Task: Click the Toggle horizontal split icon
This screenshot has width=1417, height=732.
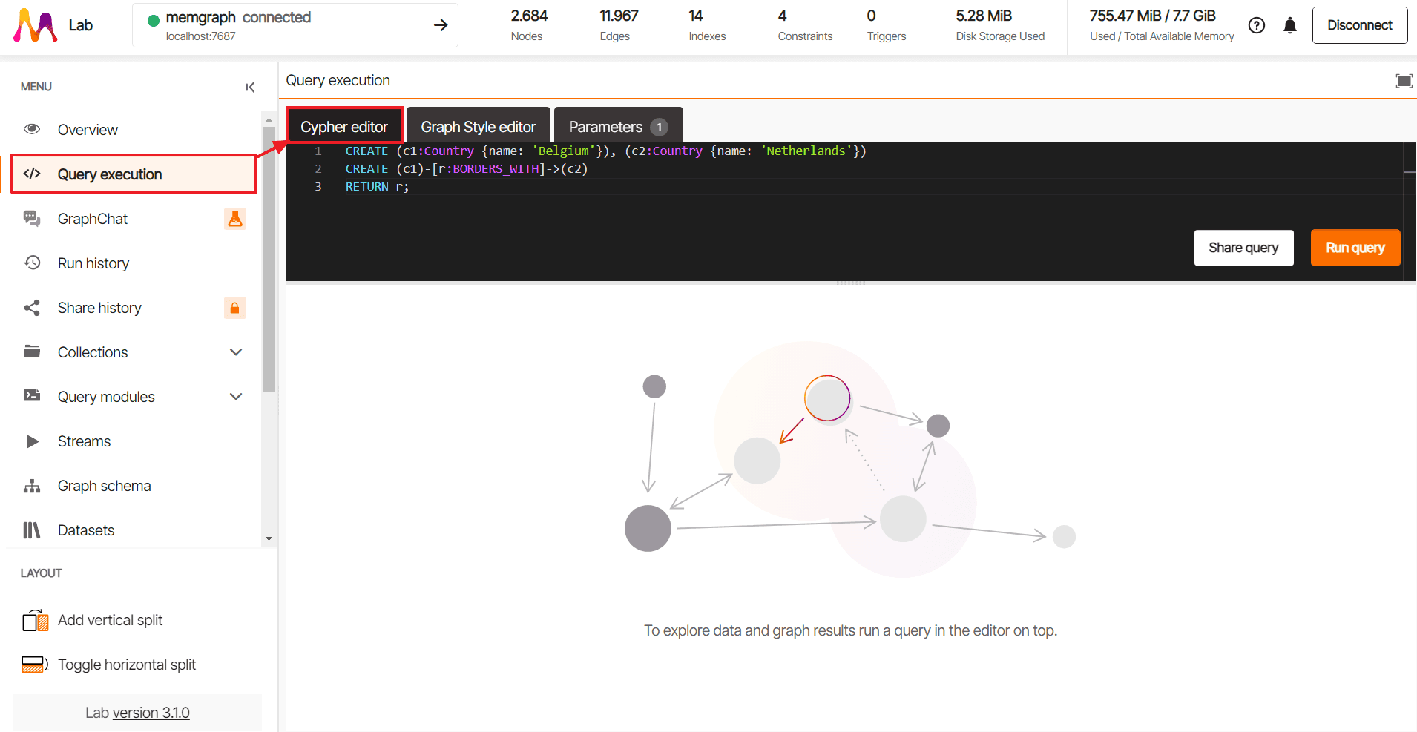Action: pos(36,665)
